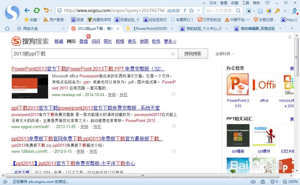Favorite this page with the star icon
300x185 pixels.
[191, 11]
